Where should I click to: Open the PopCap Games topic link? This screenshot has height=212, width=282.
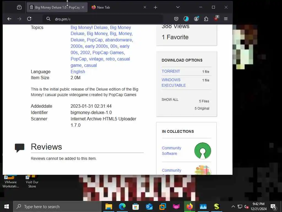click(108, 53)
